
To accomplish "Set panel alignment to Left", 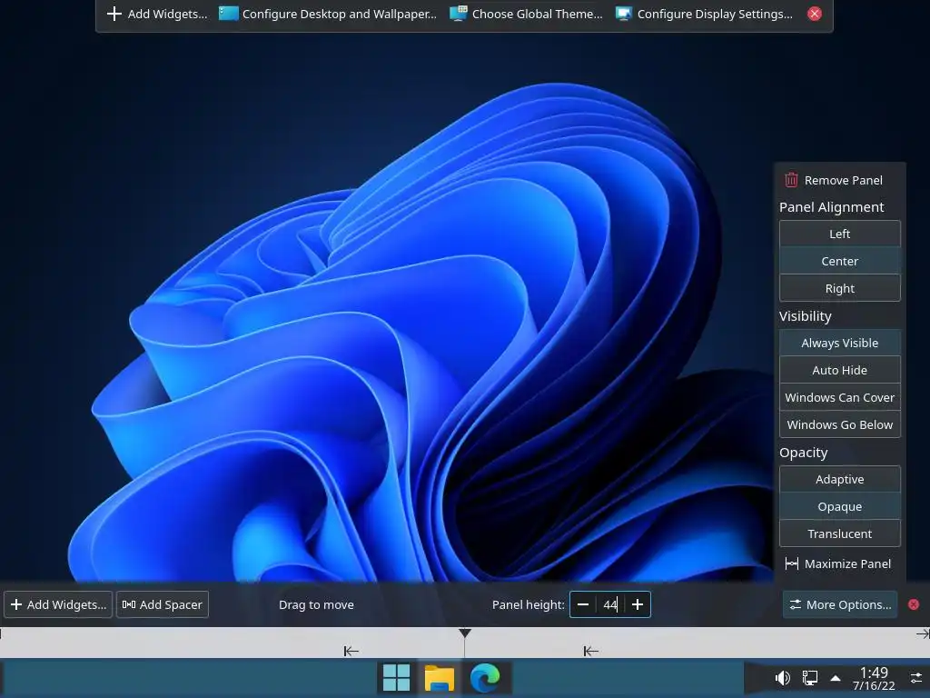I will click(x=839, y=234).
